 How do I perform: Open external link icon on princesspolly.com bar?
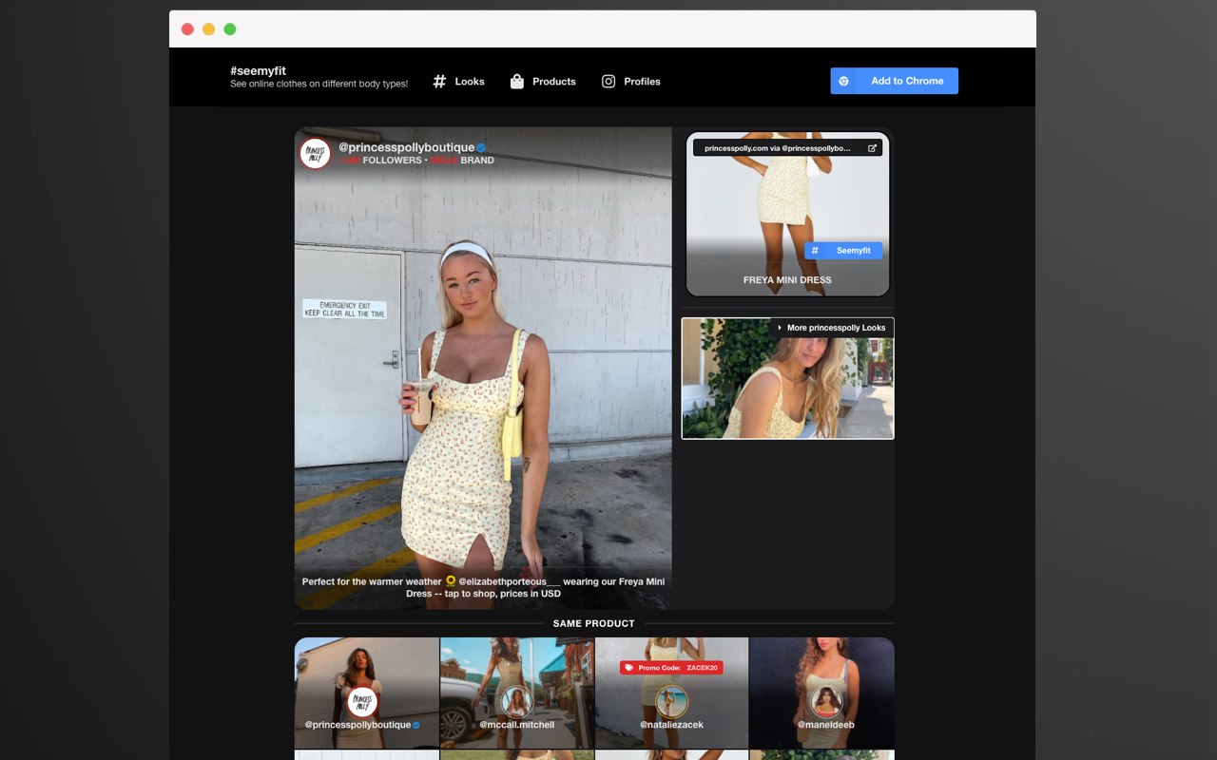click(x=872, y=148)
